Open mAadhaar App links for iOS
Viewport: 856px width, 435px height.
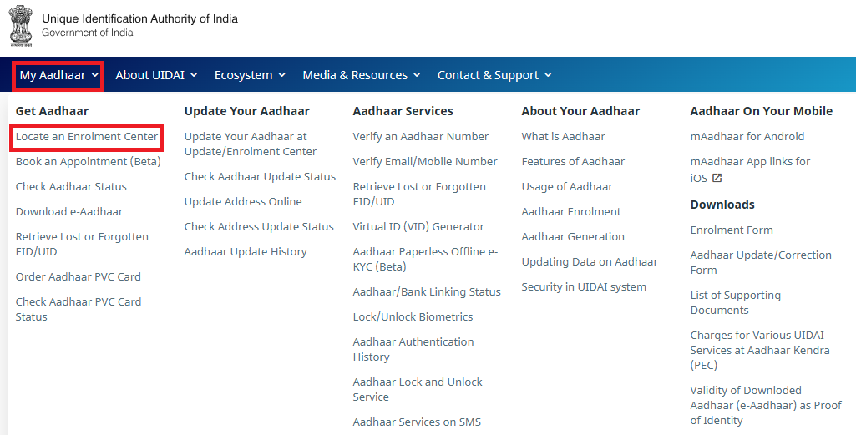click(750, 169)
